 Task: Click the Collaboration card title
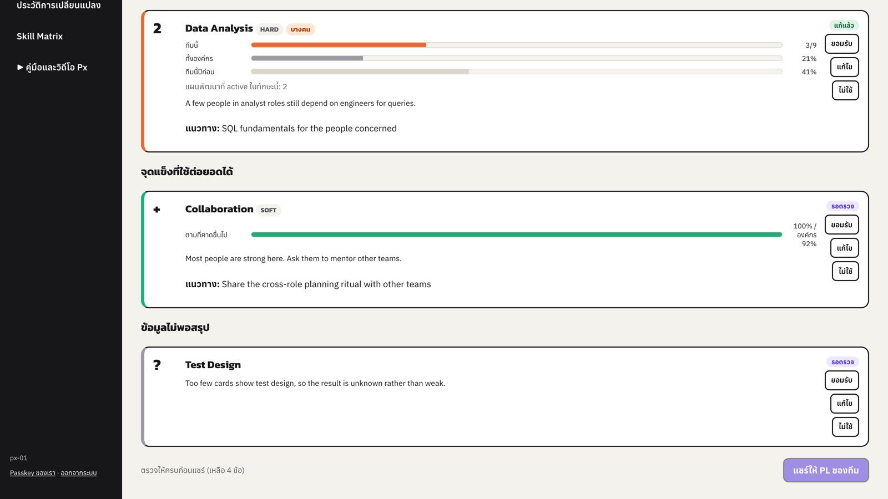pyautogui.click(x=219, y=209)
